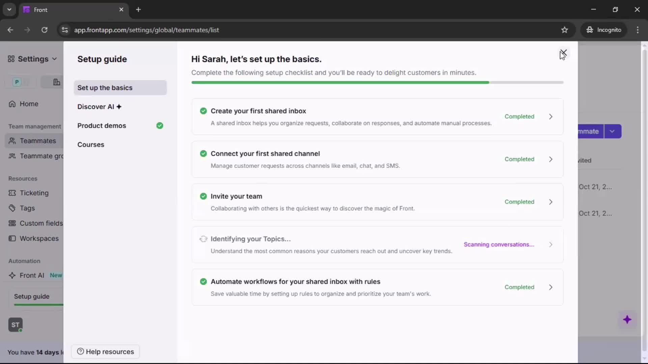Click the Ticketing resource icon
This screenshot has width=648, height=364.
(12, 193)
